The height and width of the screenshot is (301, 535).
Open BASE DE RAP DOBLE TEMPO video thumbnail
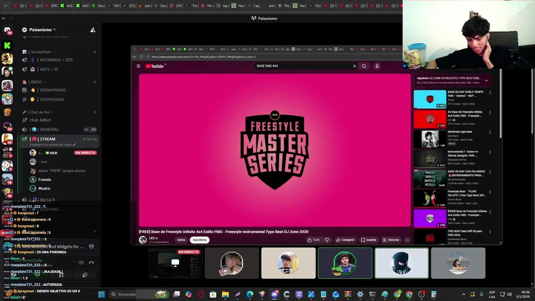430,99
